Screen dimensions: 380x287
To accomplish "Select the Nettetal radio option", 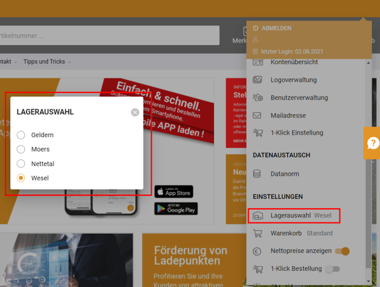I will point(21,164).
